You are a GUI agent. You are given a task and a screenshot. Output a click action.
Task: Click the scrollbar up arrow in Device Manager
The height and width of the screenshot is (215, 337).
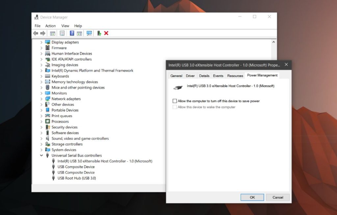274,41
